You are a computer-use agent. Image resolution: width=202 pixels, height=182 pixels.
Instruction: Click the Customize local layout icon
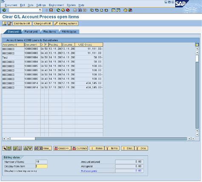click(x=130, y=10)
